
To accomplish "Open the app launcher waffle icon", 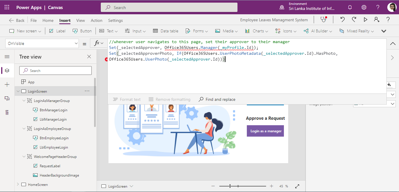I will click(7, 8).
